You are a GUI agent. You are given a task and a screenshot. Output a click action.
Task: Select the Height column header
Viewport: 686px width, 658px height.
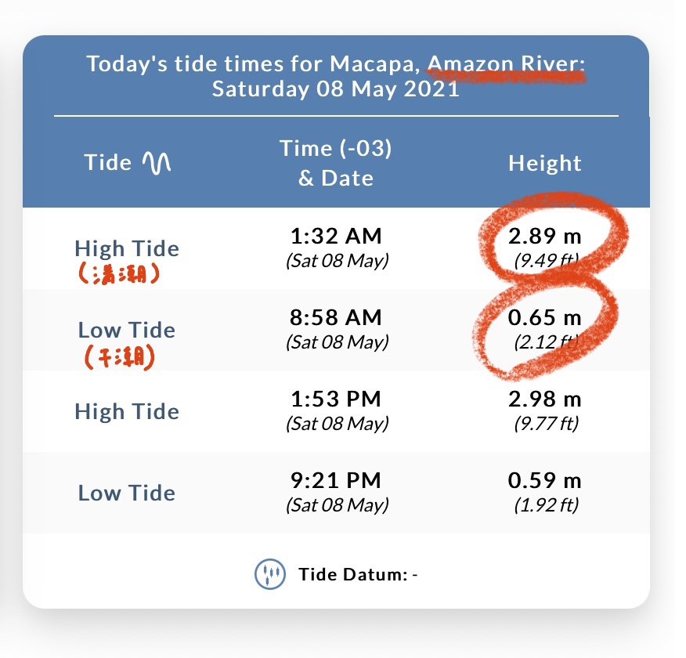tap(545, 163)
